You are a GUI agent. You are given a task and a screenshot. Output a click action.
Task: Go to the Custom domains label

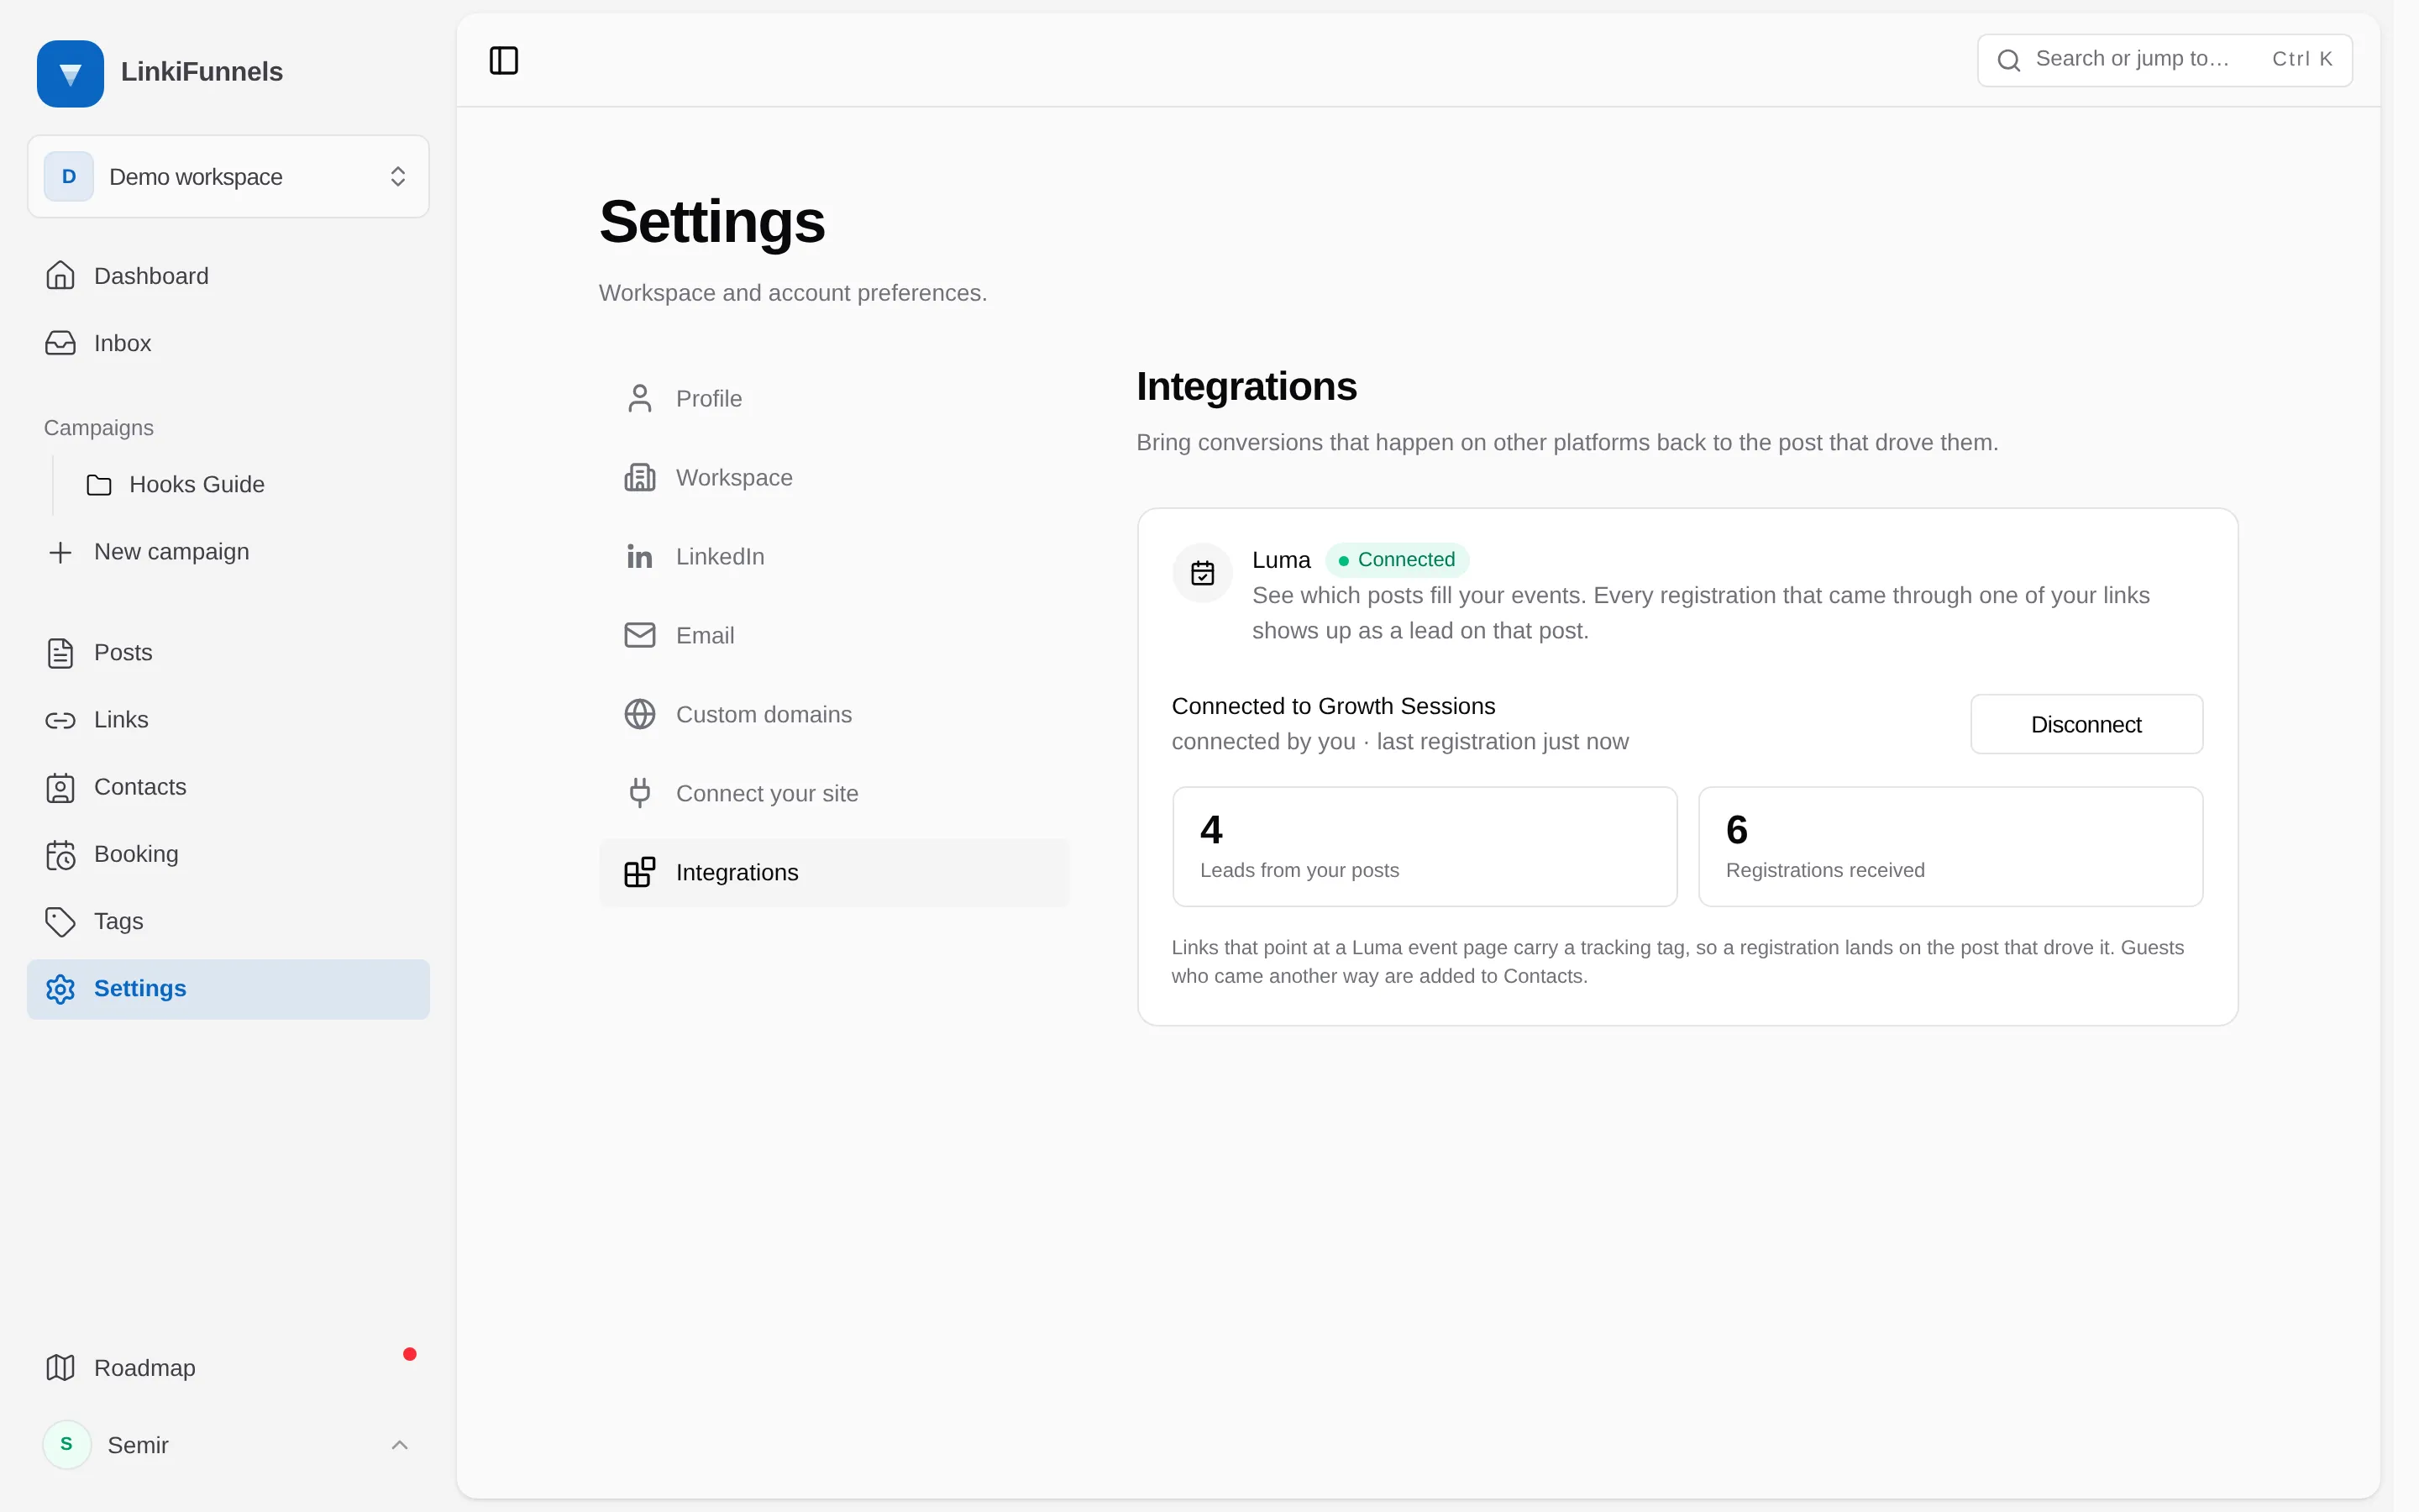[763, 714]
